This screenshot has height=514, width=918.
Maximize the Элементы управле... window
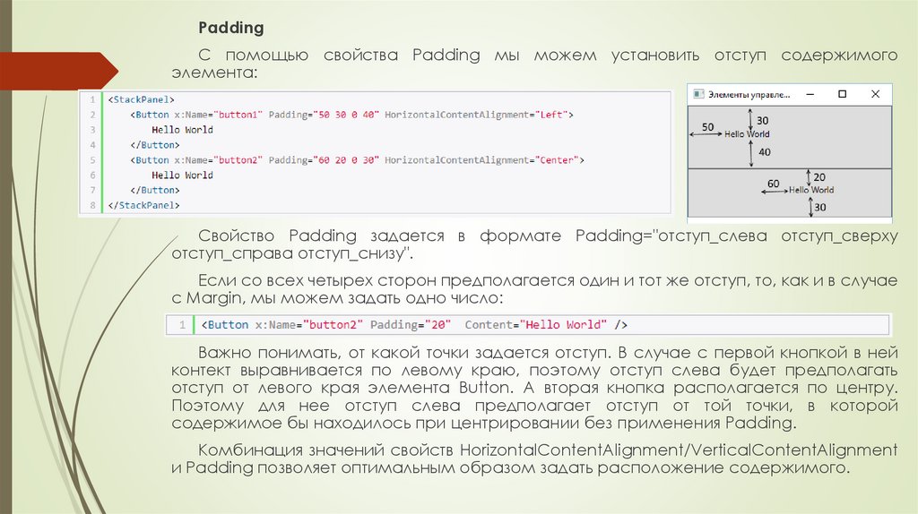(843, 94)
